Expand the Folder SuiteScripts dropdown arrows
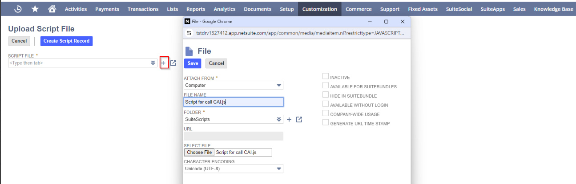Screen dimensions: 576x184 pyautogui.click(x=279, y=119)
